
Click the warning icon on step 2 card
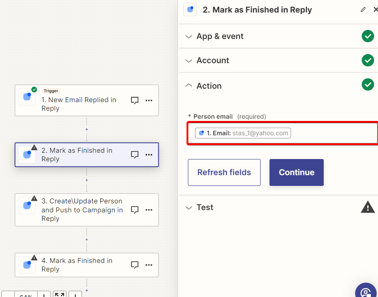[34, 147]
